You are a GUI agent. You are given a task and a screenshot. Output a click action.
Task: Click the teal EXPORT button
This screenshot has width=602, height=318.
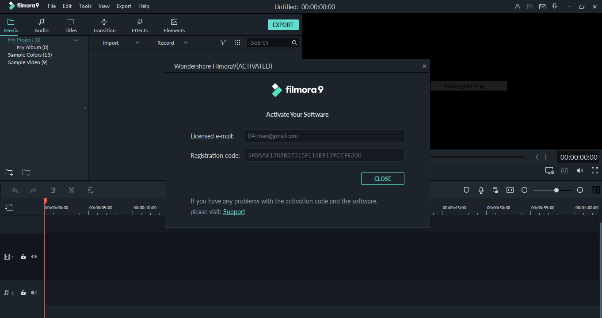[283, 25]
